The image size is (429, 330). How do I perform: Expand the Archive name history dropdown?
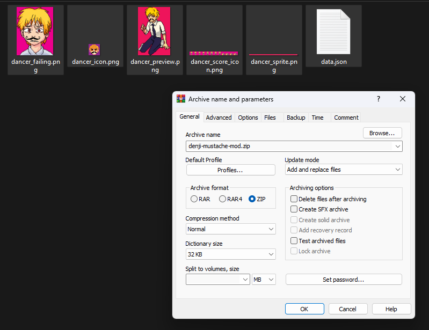click(x=398, y=146)
